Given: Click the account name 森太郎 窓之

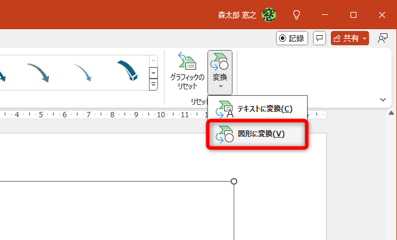Looking at the screenshot, I should click(237, 15).
